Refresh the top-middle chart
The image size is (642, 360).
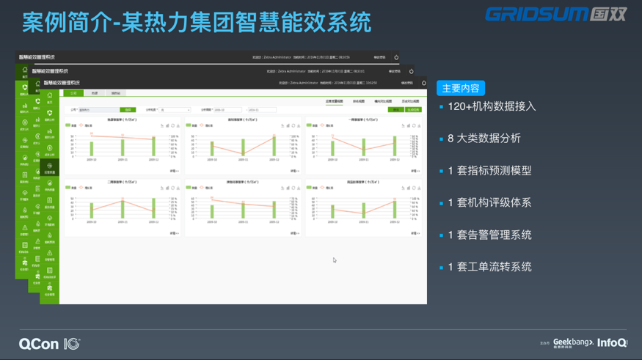[x=293, y=125]
